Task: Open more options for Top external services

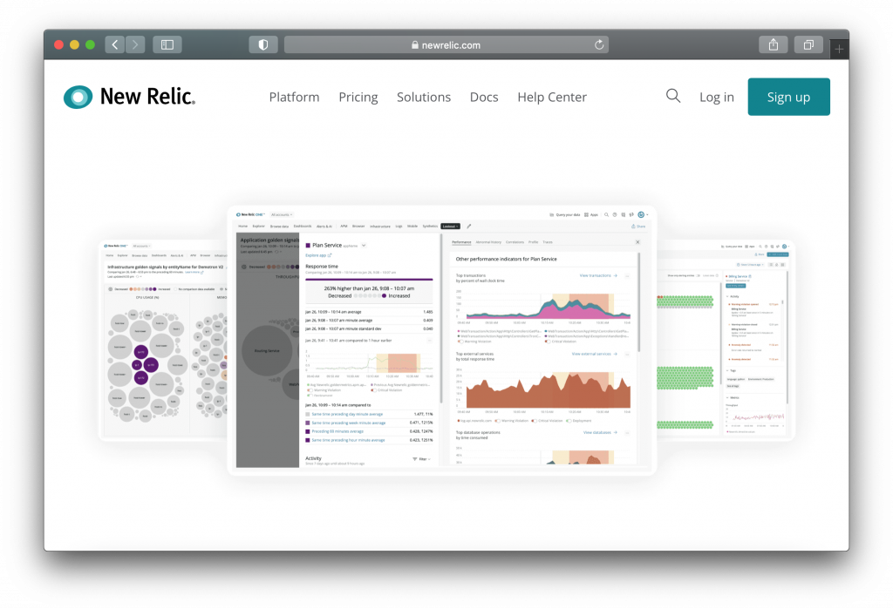Action: point(627,355)
